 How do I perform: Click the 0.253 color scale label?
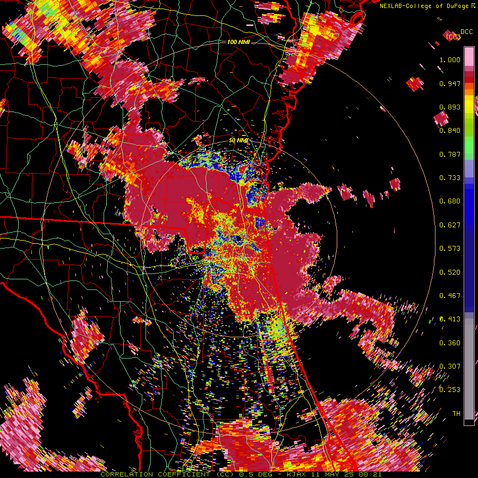(x=450, y=390)
